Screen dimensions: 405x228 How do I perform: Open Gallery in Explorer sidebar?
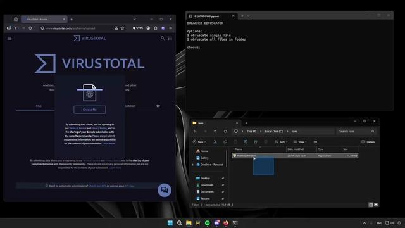pyautogui.click(x=202, y=158)
